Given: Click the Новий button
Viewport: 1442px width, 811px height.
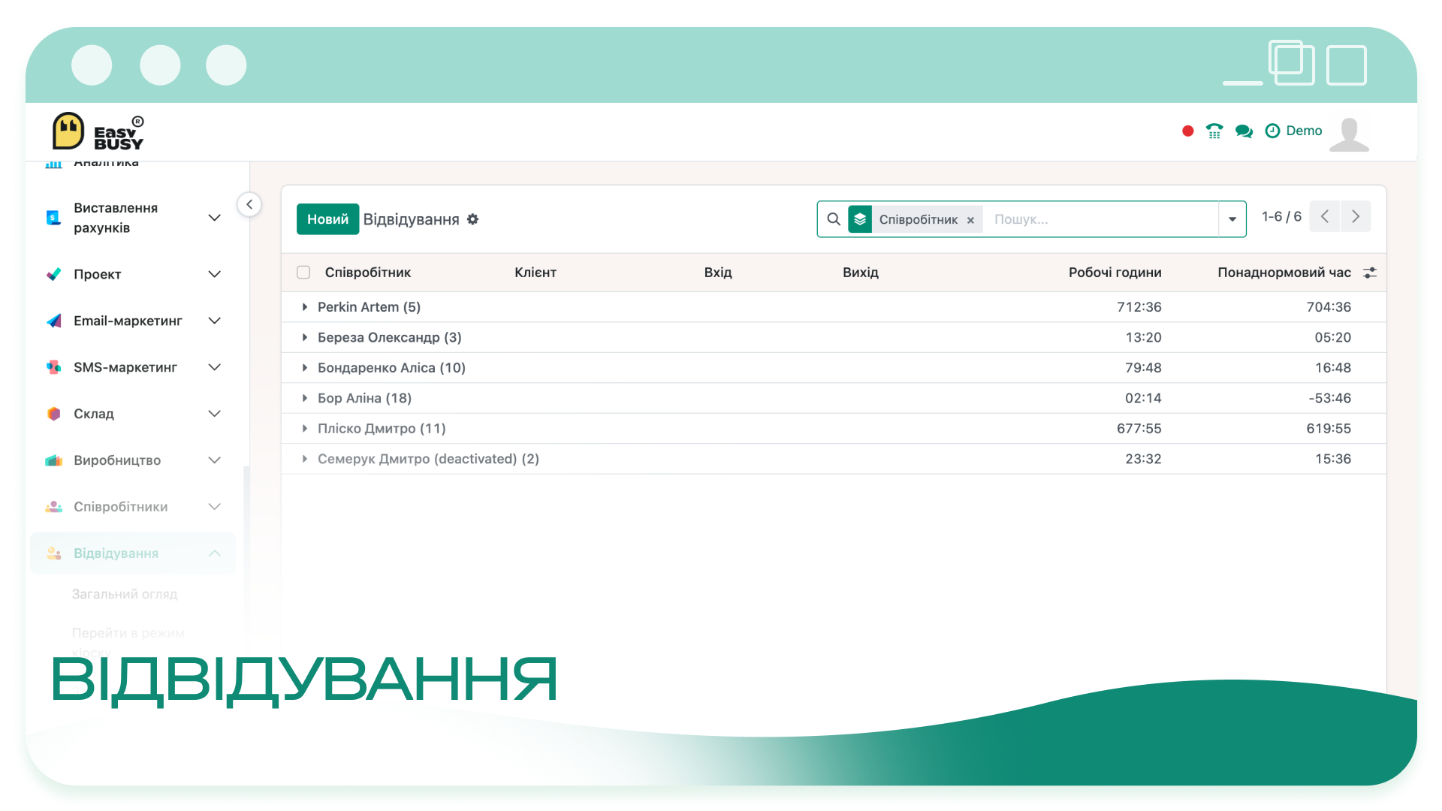Looking at the screenshot, I should (327, 219).
